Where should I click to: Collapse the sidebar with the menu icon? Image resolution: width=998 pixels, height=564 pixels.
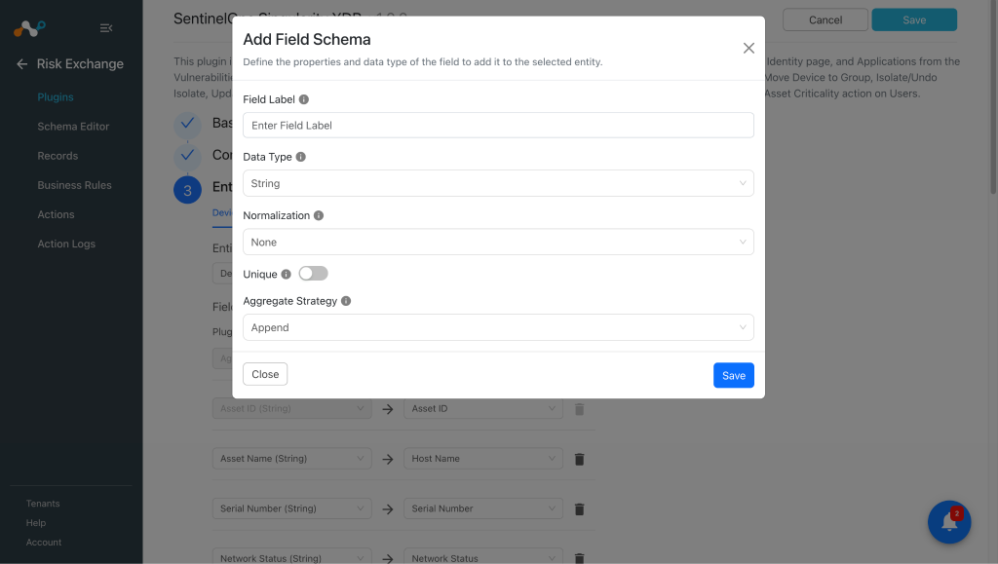click(x=106, y=28)
